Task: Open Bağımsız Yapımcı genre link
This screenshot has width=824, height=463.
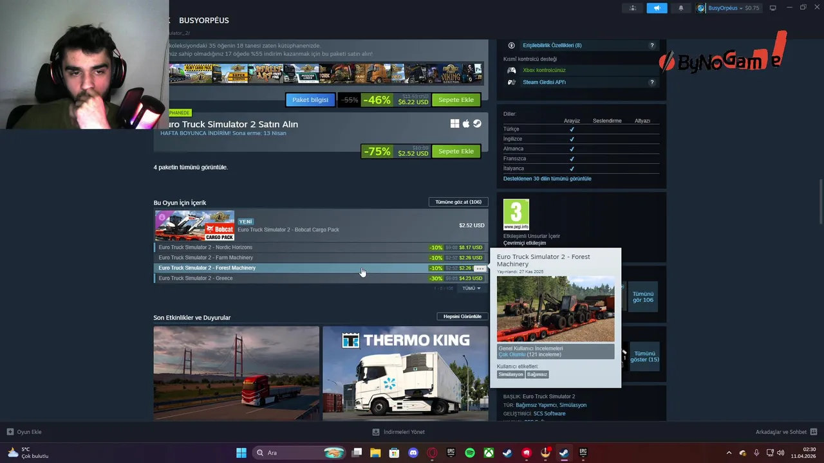Action: coord(537,405)
